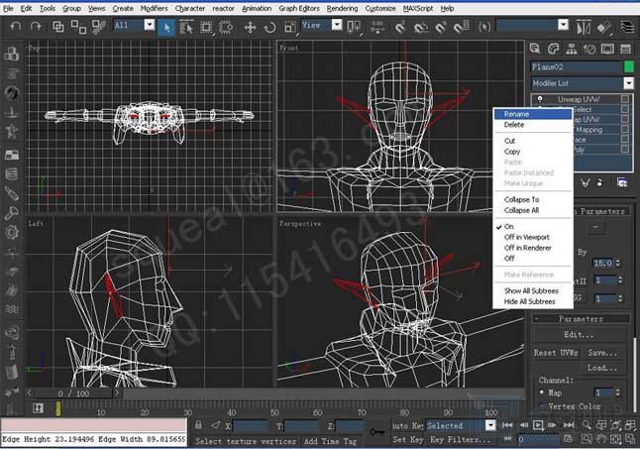Activate the Select and Move tool
Image resolution: width=640 pixels, height=449 pixels.
250,28
